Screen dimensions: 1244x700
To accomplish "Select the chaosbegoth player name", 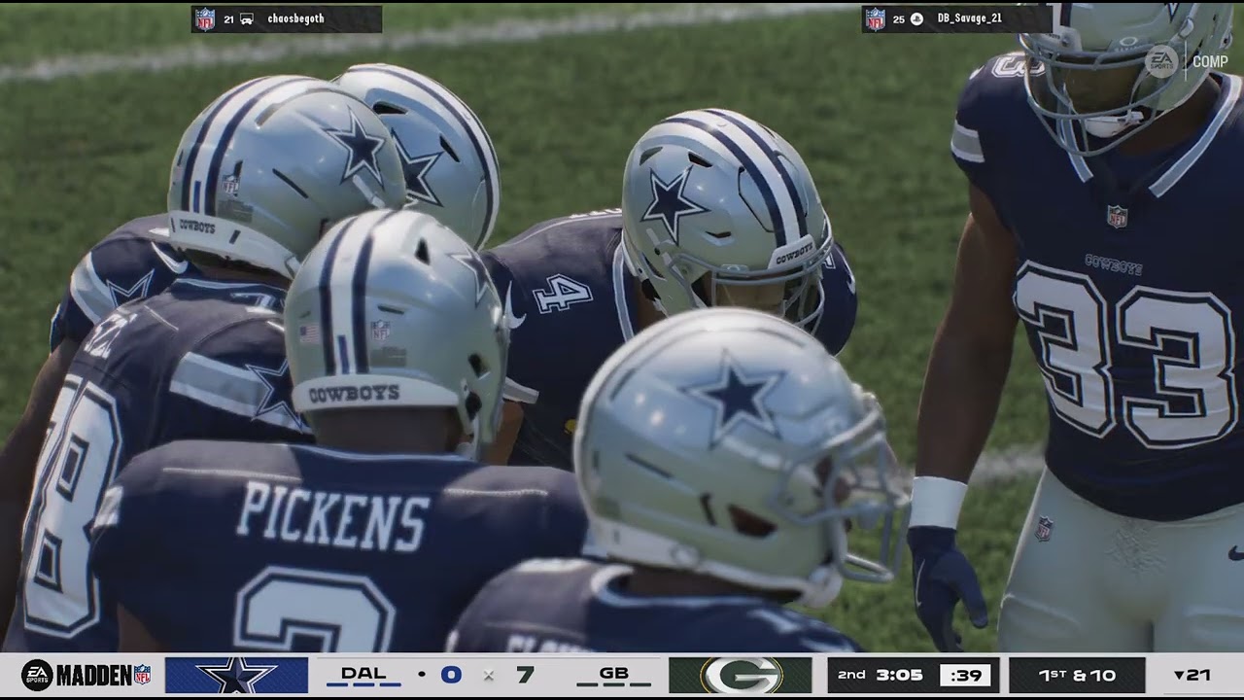I will pos(295,18).
